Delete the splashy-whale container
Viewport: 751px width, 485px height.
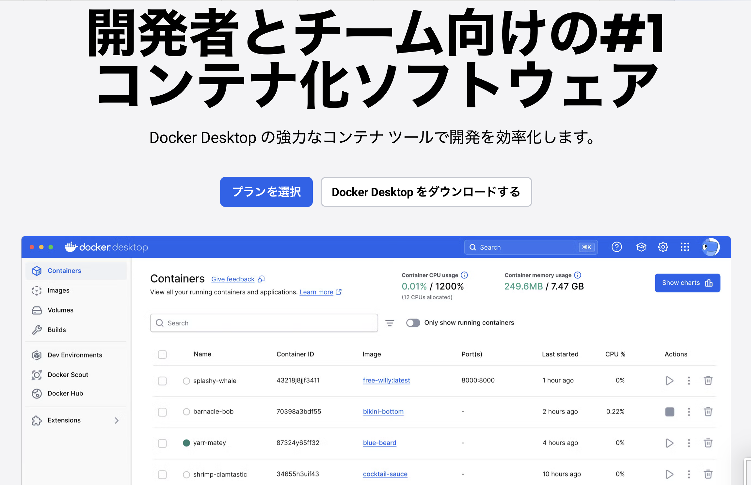tap(708, 381)
